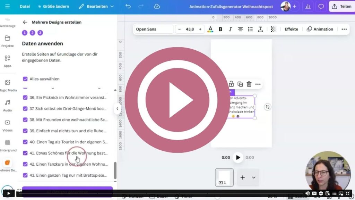The height and width of the screenshot is (200, 355).
Task: Open the Animation button in toolbar
Action: click(x=320, y=29)
